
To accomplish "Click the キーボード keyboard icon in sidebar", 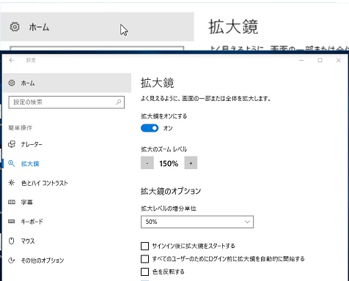I will (x=12, y=222).
